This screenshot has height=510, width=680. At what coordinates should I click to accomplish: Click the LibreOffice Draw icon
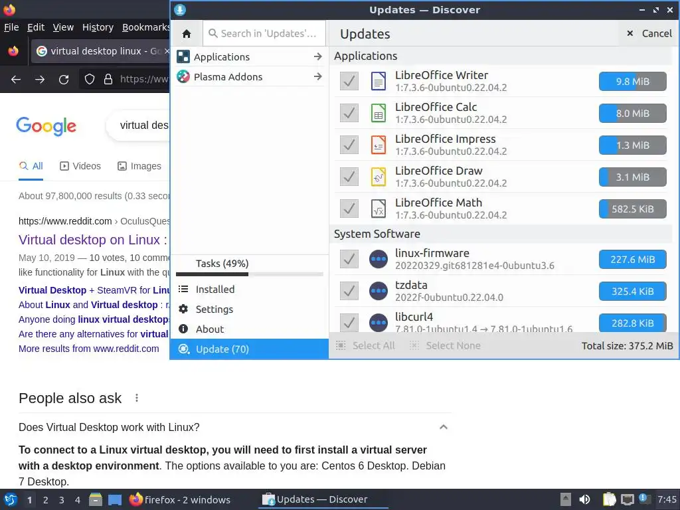[x=378, y=177]
